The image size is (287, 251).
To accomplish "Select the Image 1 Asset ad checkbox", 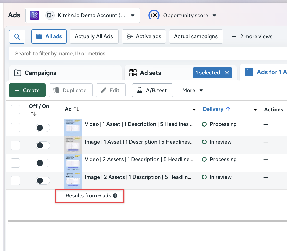I will pyautogui.click(x=15, y=145).
